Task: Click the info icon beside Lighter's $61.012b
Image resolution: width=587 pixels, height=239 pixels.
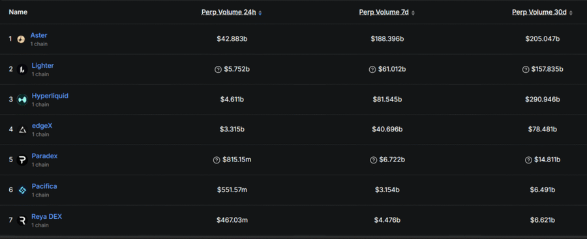Action: (372, 70)
